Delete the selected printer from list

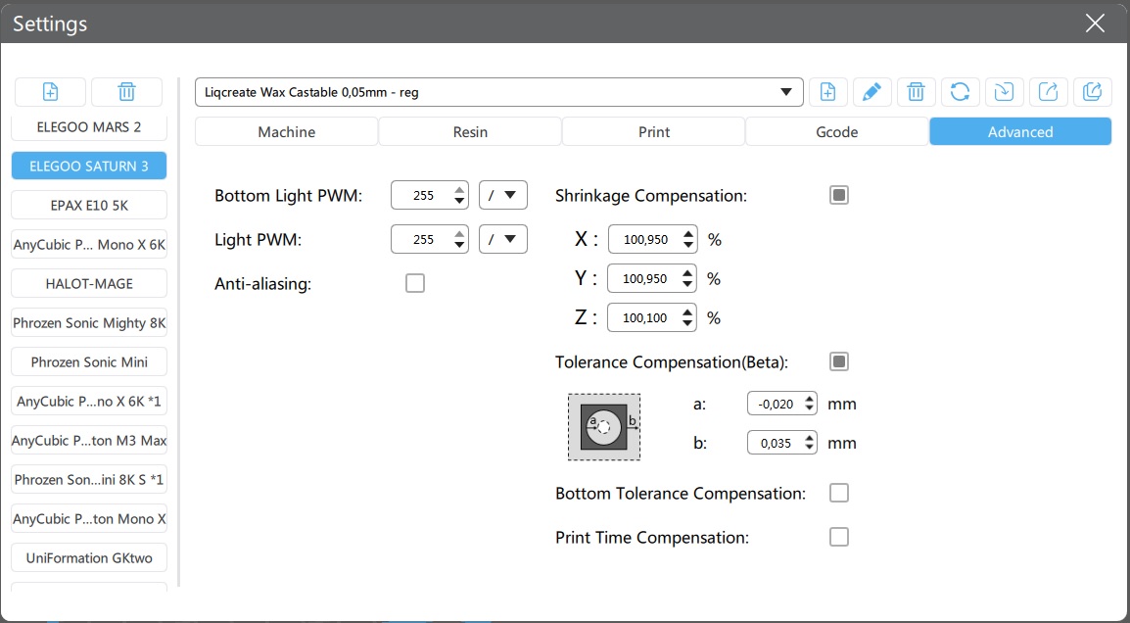126,92
